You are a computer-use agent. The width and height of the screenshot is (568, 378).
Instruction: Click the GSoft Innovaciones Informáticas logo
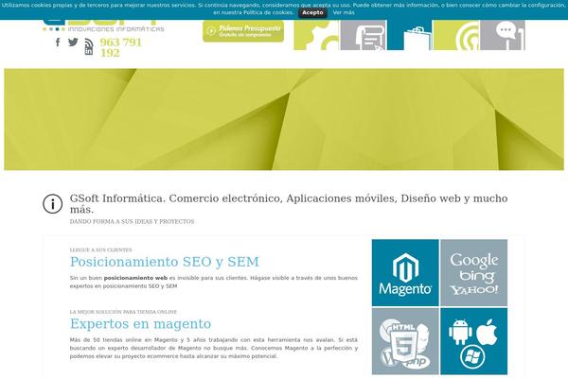tap(103, 26)
